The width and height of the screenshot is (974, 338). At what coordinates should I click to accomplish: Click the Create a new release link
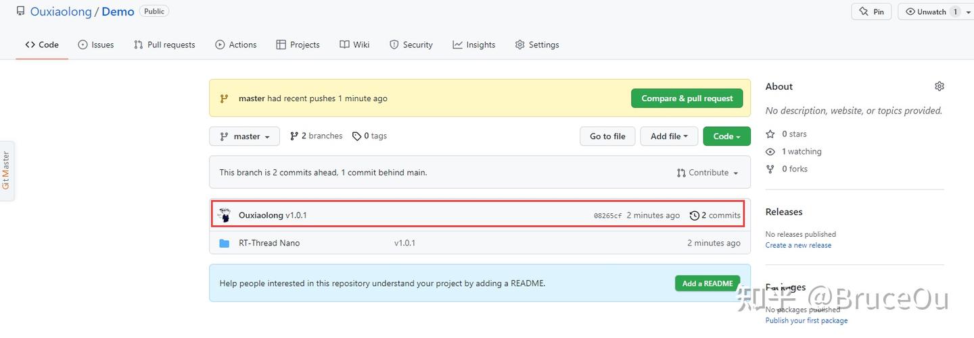pyautogui.click(x=798, y=245)
